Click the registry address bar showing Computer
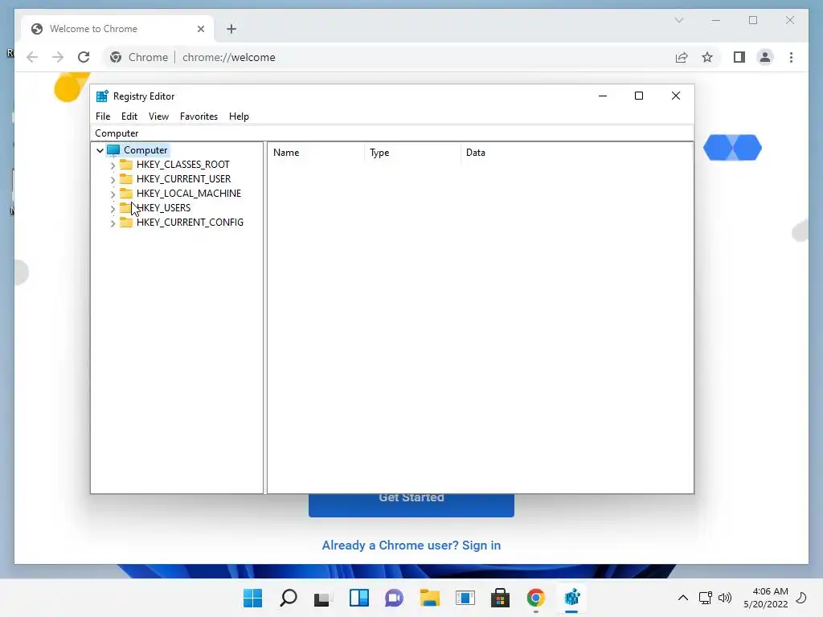The height and width of the screenshot is (617, 823). [x=392, y=133]
